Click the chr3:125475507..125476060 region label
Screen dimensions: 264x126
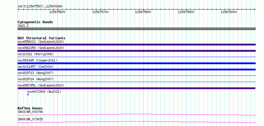tap(40, 7)
